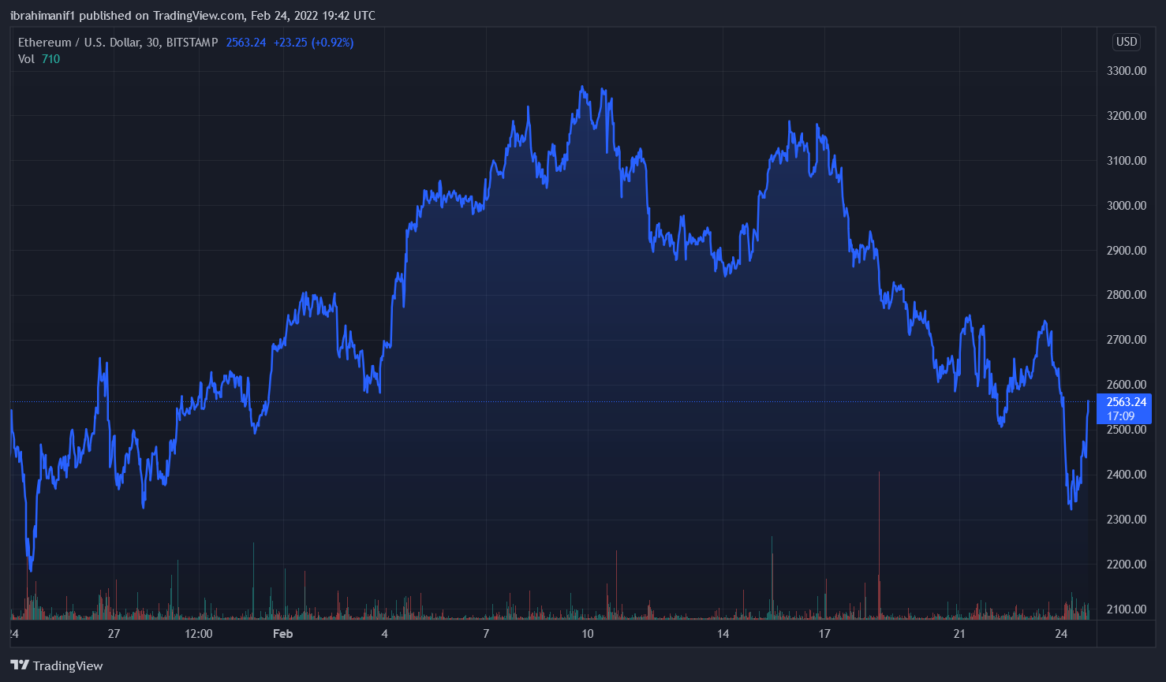Click the +23.25 (+0.92%) change value
The image size is (1166, 682).
[313, 43]
